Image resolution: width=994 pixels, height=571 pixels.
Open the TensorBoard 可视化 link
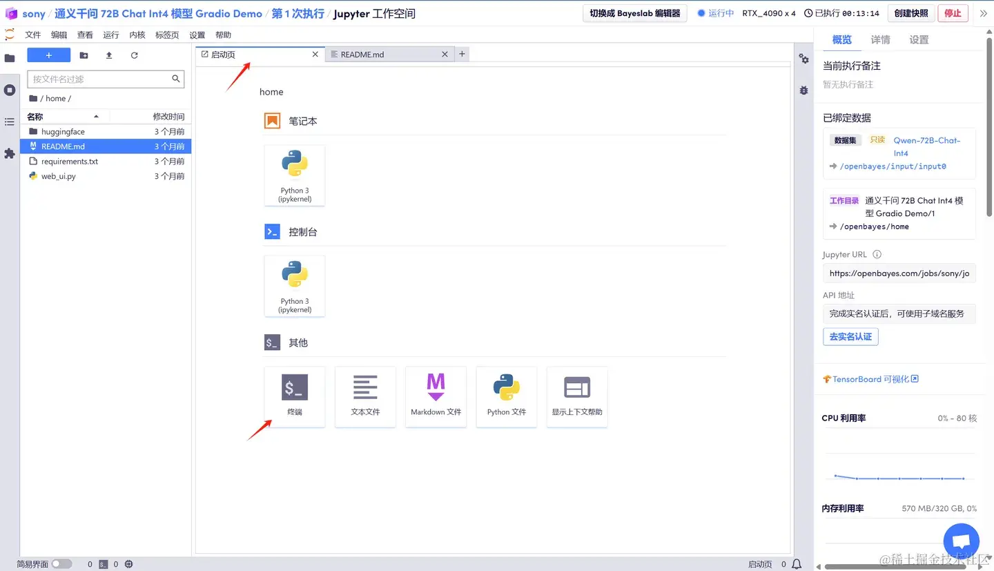pos(870,379)
